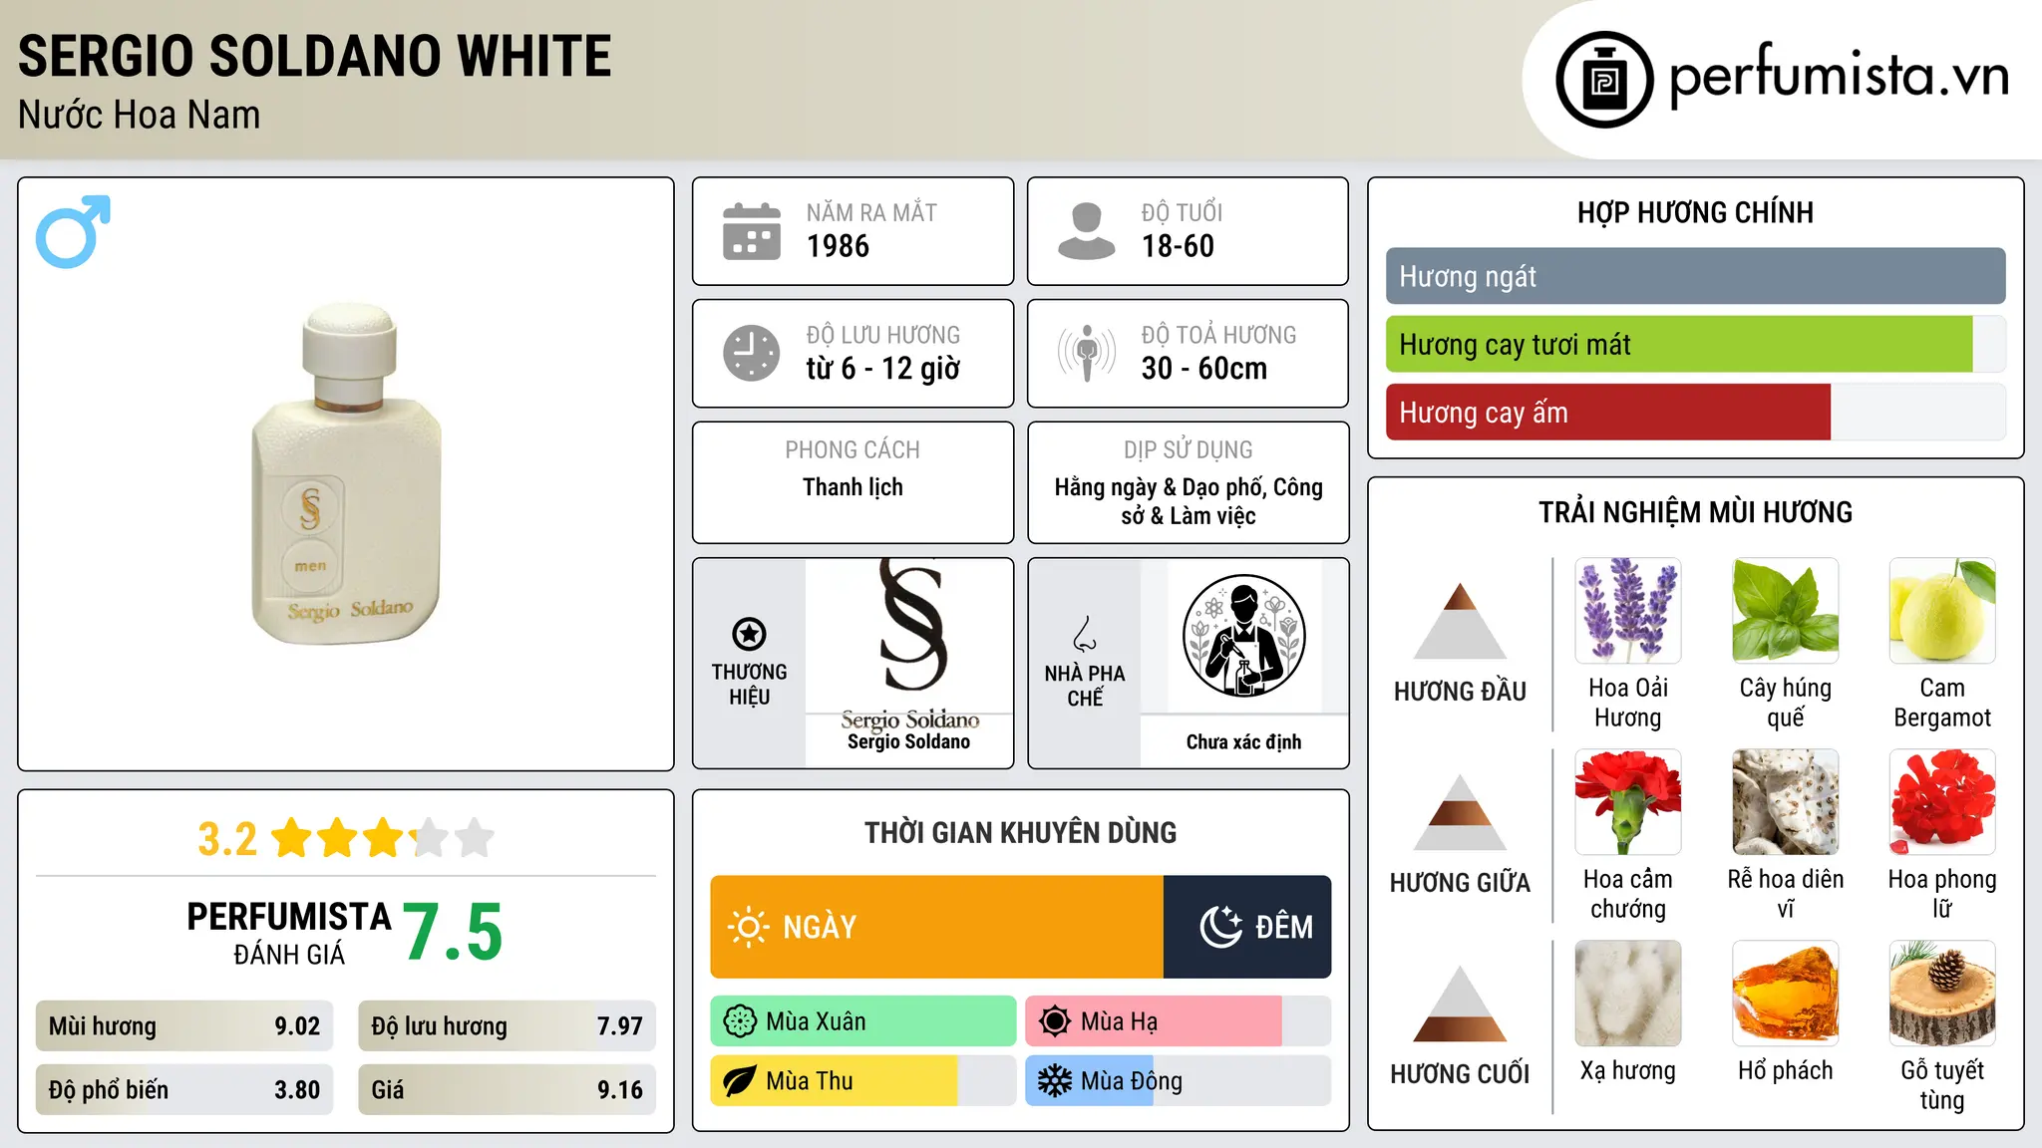Screen dimensions: 2042x1148
Task: Click the leaf icon for Mùa Thu
Action: (x=740, y=1081)
